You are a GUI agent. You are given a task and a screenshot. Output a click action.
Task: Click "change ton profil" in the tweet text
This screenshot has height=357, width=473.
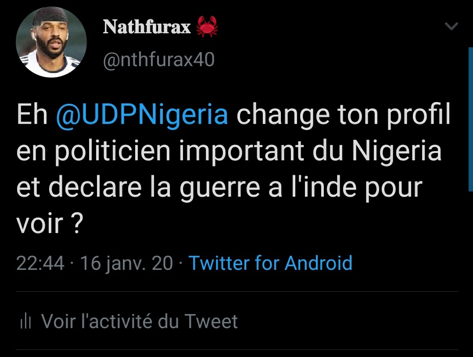pyautogui.click(x=344, y=115)
